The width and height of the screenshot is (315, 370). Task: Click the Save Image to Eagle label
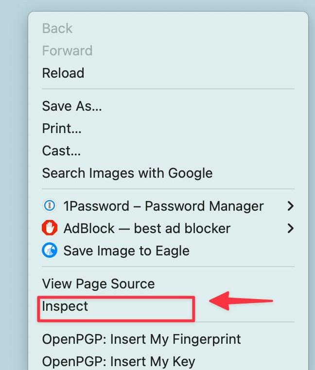tap(126, 251)
